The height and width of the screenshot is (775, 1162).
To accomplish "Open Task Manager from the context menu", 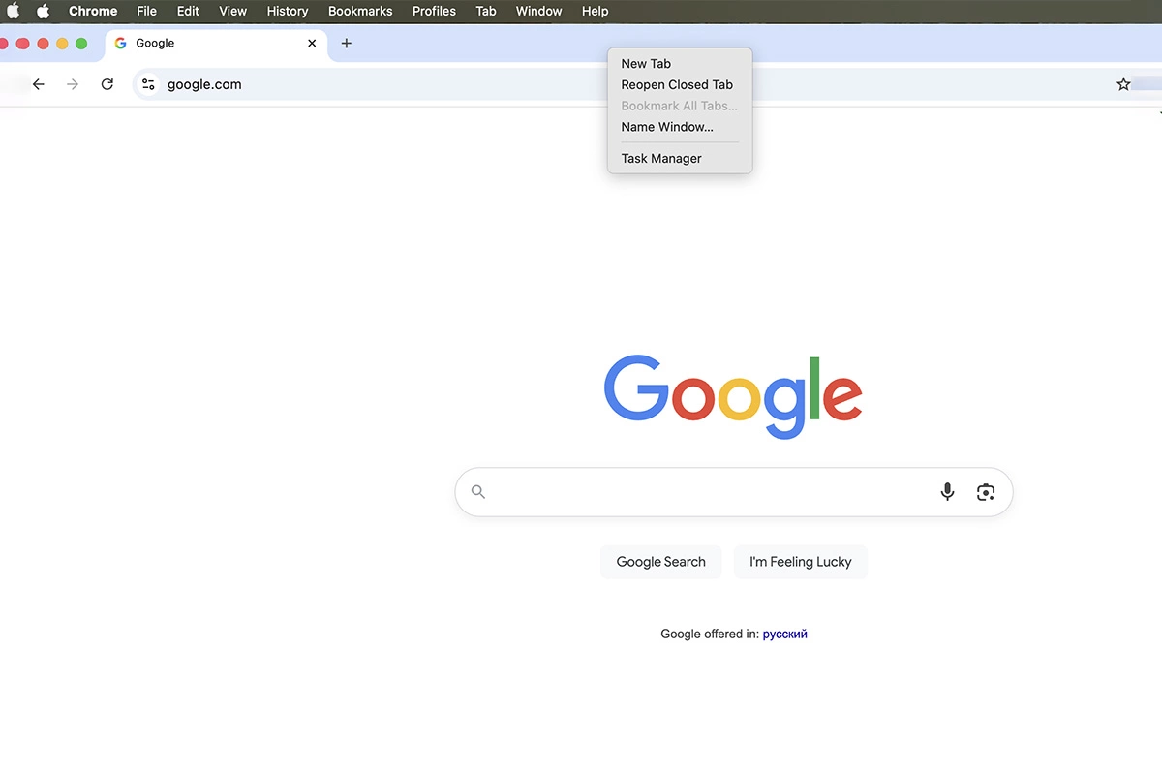I will (660, 158).
